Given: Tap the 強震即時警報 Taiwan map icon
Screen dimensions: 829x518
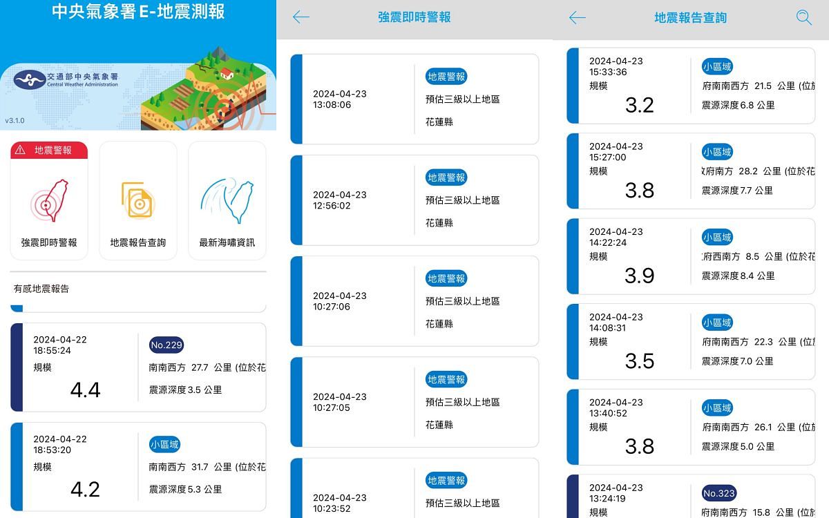Looking at the screenshot, I should tap(49, 201).
